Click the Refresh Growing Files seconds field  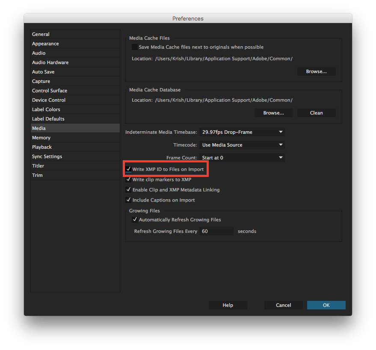216,231
